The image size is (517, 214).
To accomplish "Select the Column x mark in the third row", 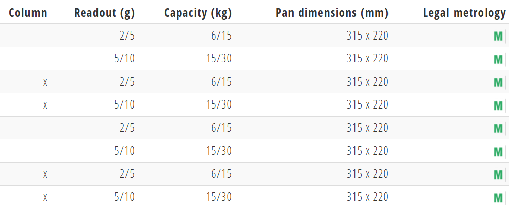I will pyautogui.click(x=45, y=82).
